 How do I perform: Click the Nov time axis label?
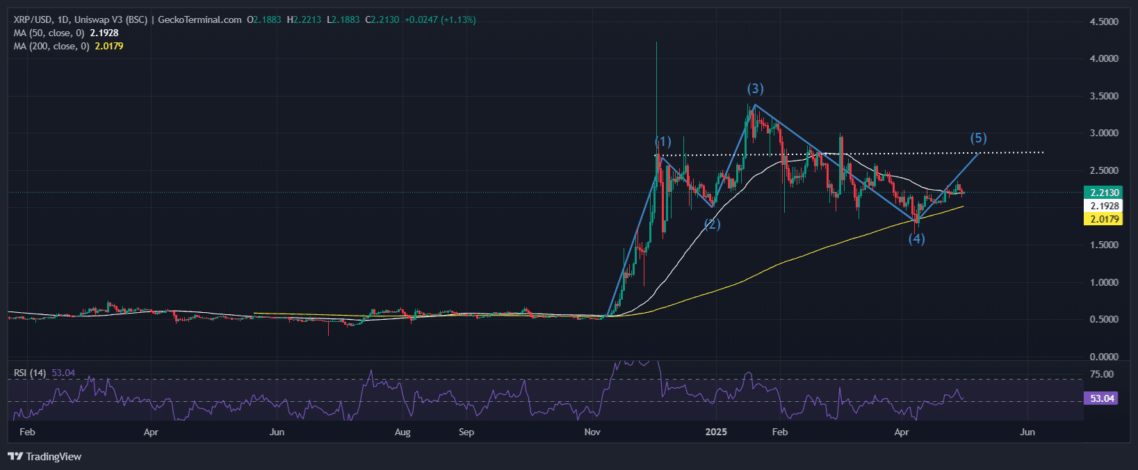(x=592, y=432)
